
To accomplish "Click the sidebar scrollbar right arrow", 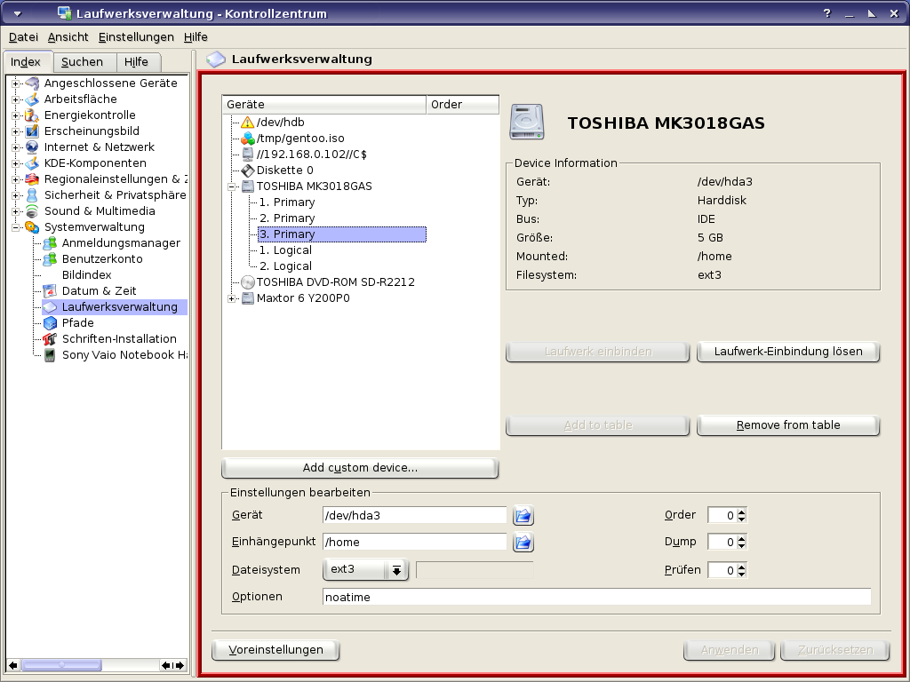I will 180,665.
